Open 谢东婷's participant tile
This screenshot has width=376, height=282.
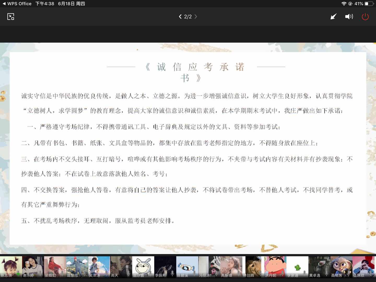33,265
